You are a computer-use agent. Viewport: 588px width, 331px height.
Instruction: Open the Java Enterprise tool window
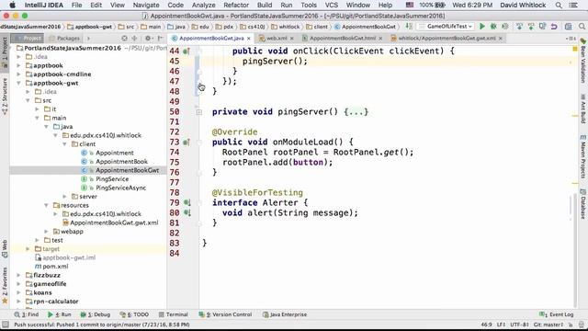pyautogui.click(x=285, y=314)
